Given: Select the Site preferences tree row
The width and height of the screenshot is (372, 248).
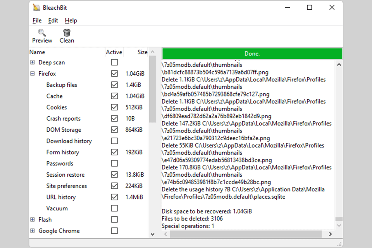Looking at the screenshot, I should click(89, 186).
